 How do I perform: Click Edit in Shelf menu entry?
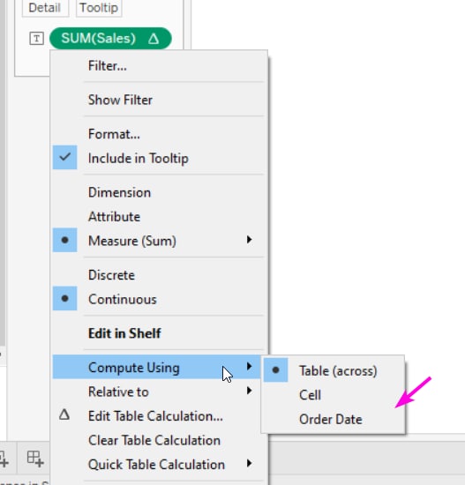click(x=158, y=333)
